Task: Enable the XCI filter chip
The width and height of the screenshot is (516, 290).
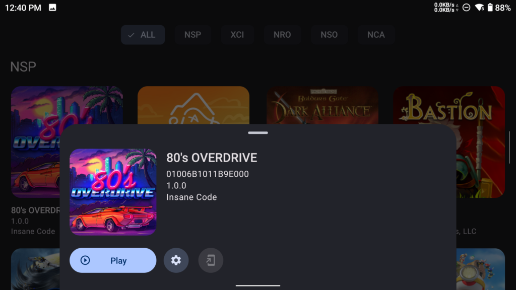Action: pyautogui.click(x=237, y=35)
